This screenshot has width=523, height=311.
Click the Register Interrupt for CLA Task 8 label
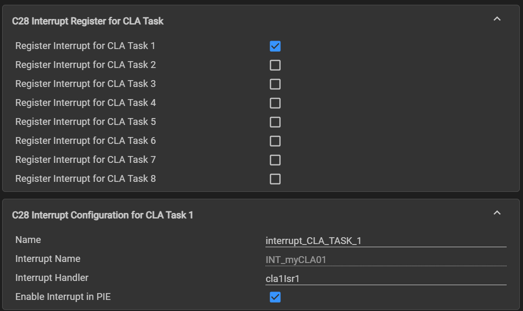coord(85,179)
